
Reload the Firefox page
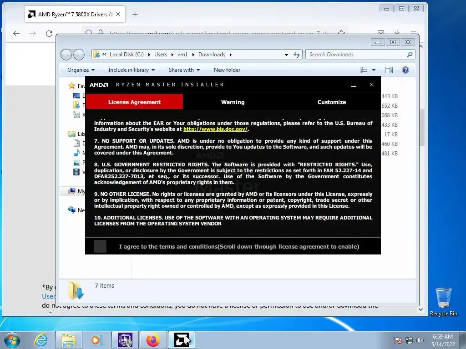[49, 34]
